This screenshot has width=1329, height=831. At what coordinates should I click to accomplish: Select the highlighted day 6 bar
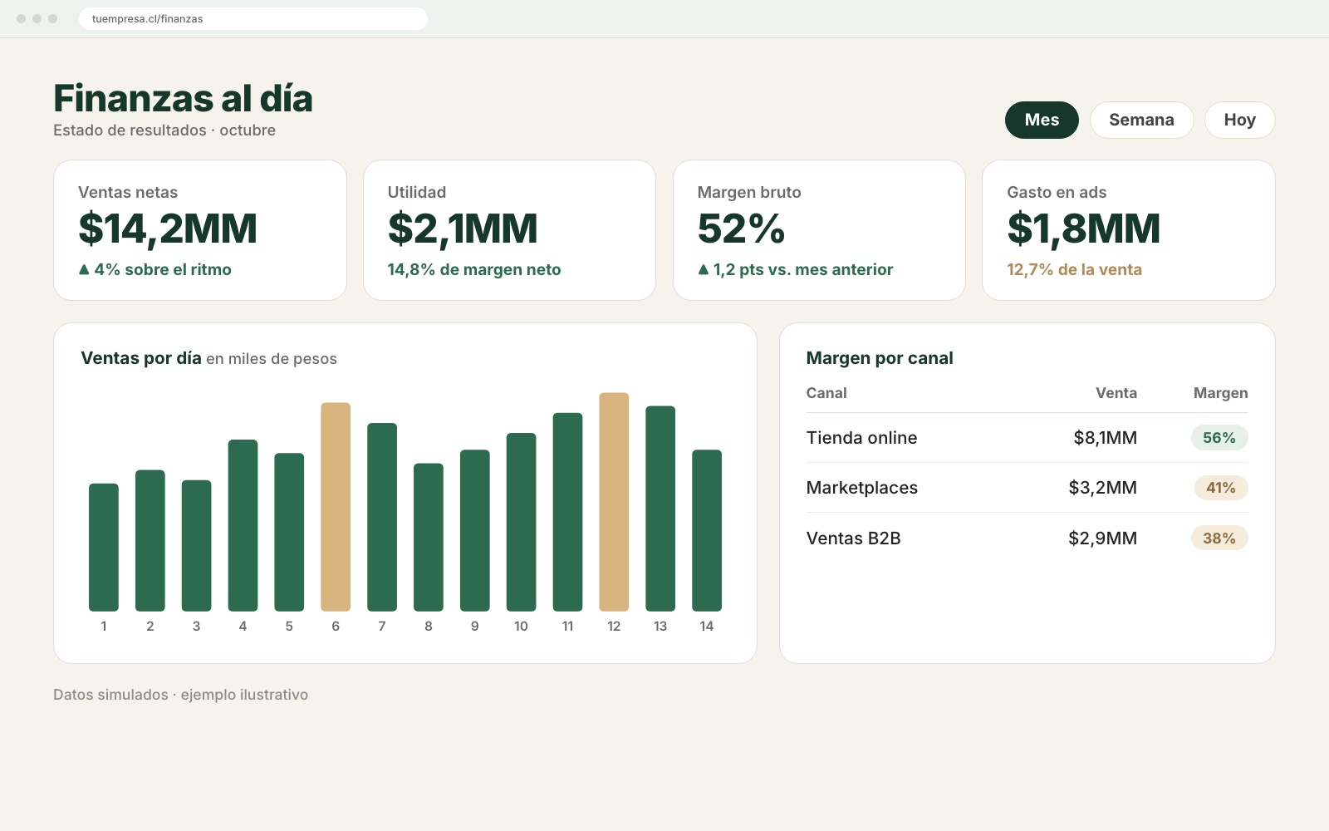point(336,507)
